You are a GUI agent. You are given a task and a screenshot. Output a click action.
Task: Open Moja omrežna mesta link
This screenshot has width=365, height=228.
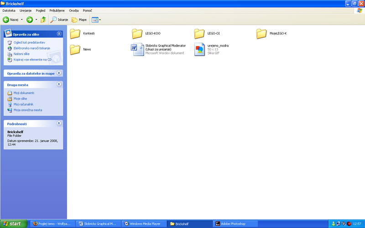(x=28, y=110)
